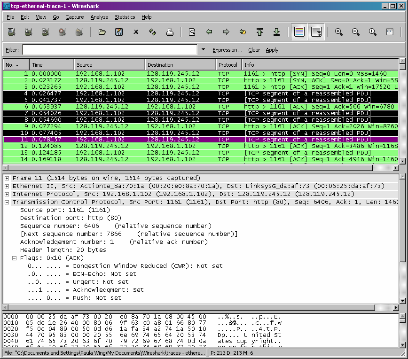The image size is (408, 359).
Task: Sort by the No. column header
Action: [x=16, y=65]
